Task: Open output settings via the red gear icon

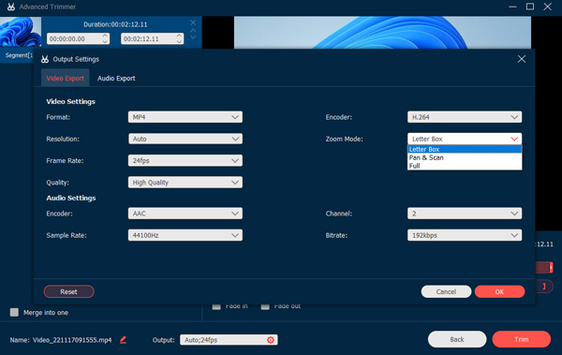Action: coord(271,340)
